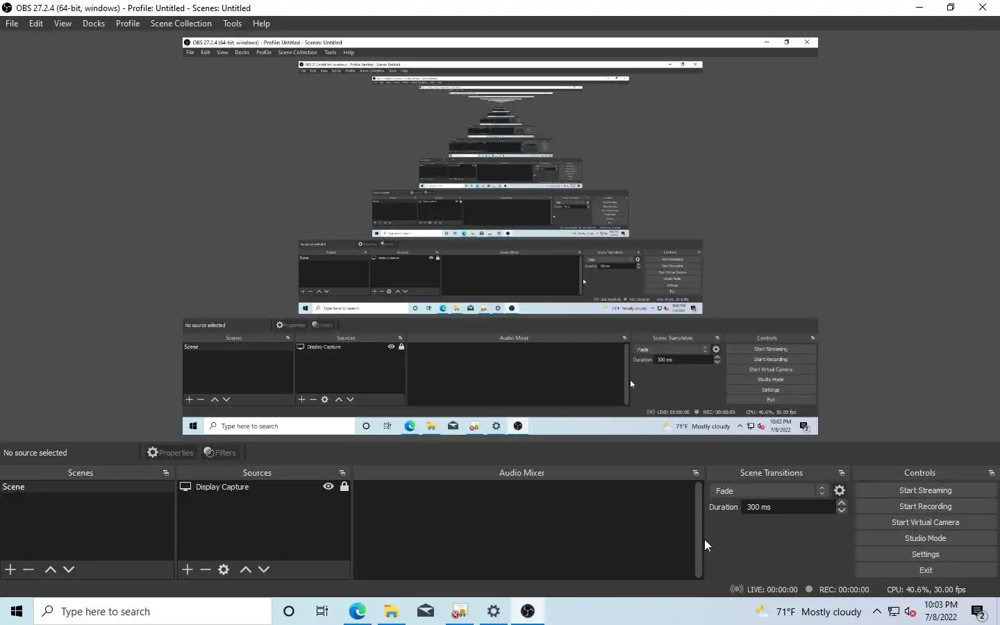Pop out the Sources dock
1000x625 pixels.
342,473
